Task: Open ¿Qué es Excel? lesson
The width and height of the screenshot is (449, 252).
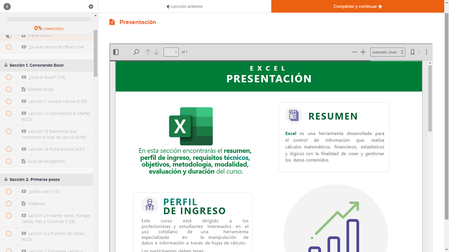Action: (x=47, y=77)
